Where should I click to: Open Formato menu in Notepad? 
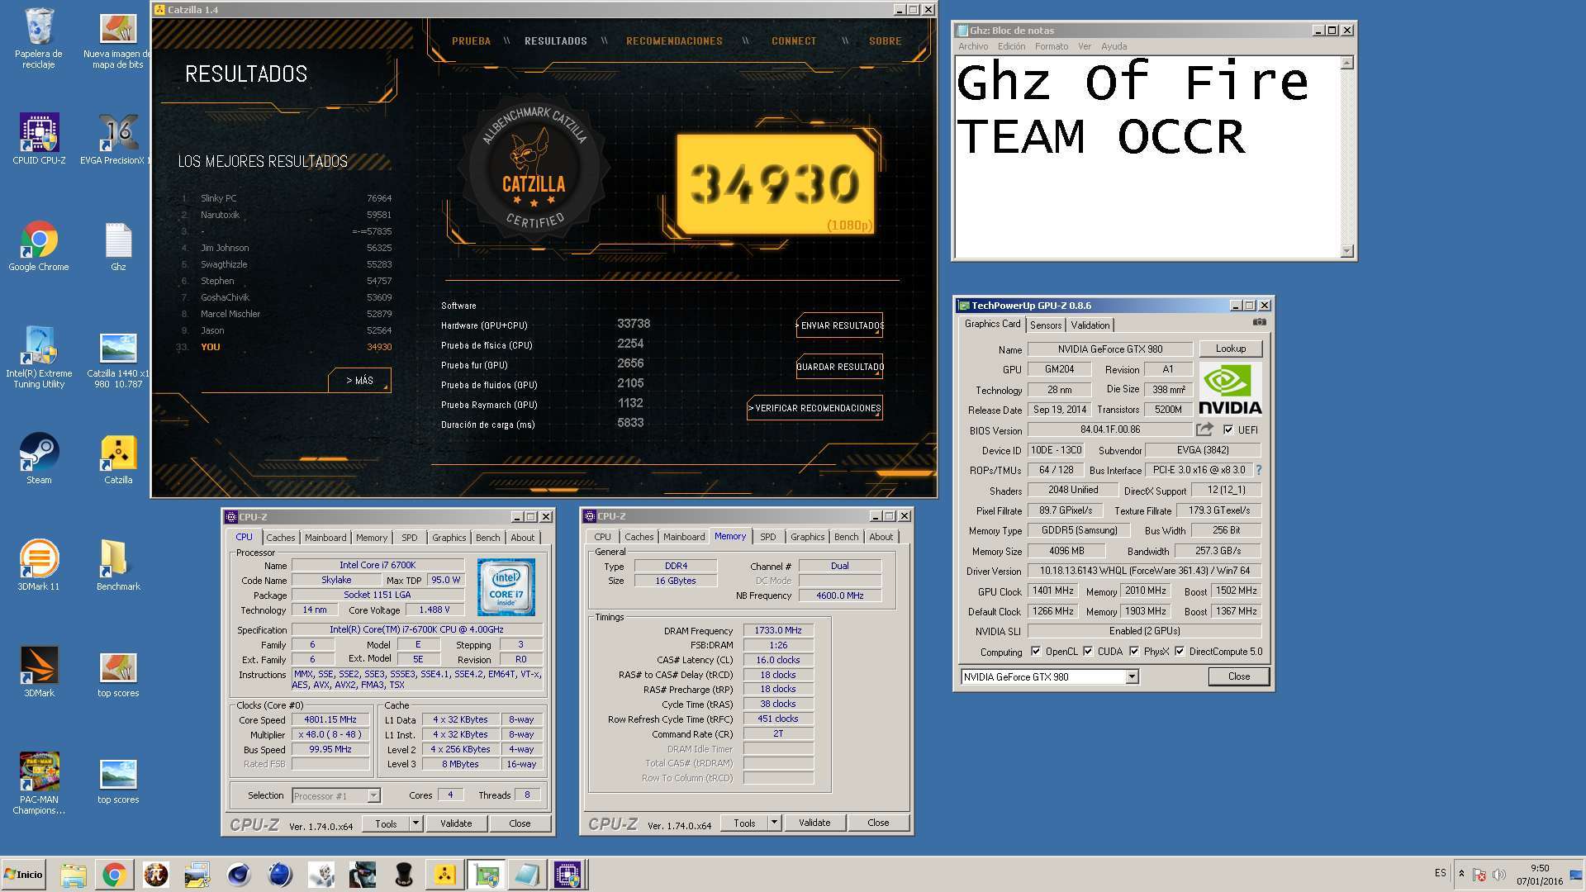point(1051,46)
